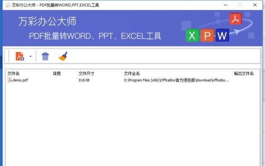The image size is (265, 166).
Task: Click the D:\Program Files full path cell
Action: click(176, 80)
